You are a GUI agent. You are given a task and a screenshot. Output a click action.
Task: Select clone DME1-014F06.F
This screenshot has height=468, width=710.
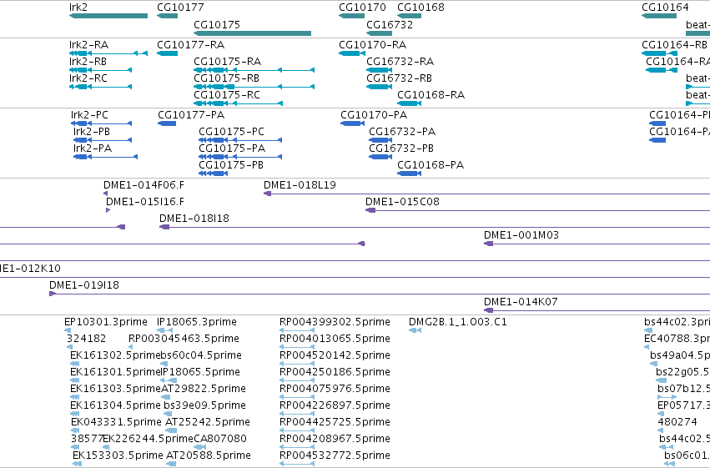point(105,194)
